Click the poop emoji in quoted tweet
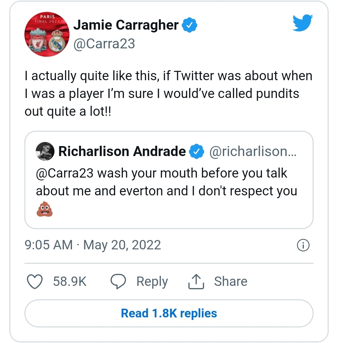 pos(44,209)
